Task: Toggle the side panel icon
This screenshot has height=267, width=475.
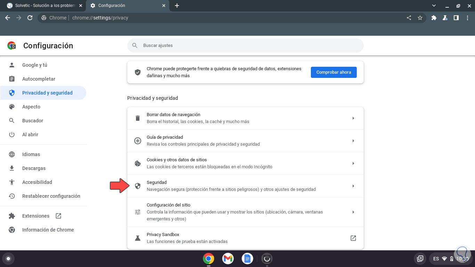Action: coord(456,18)
